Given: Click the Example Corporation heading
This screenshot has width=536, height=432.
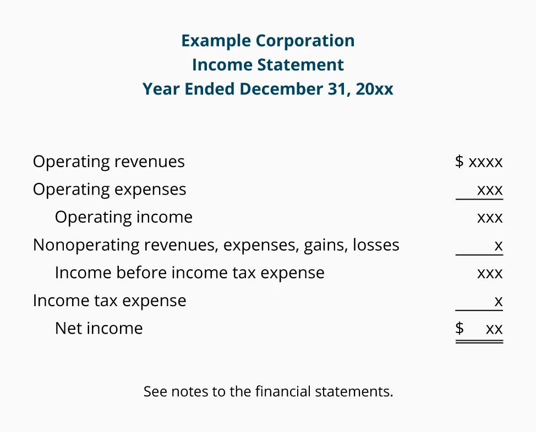Looking at the screenshot, I should (x=268, y=41).
